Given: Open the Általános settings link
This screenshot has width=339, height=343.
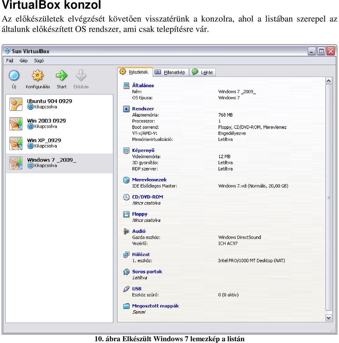Looking at the screenshot, I should pyautogui.click(x=143, y=85).
